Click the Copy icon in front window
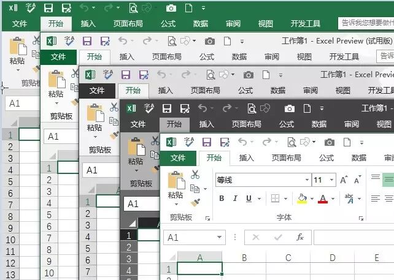The height and width of the screenshot is (280, 394). 195,189
